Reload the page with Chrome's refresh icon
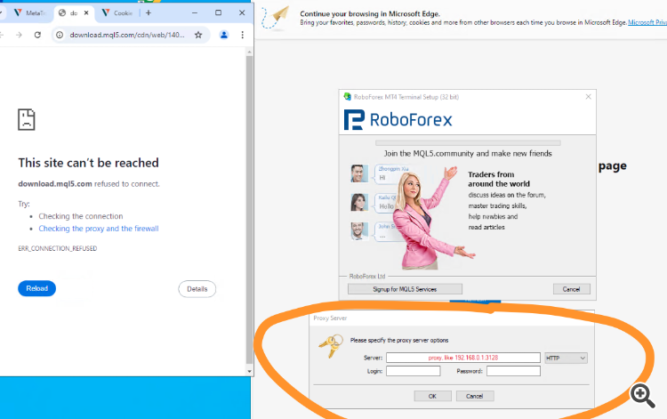The image size is (667, 419). (x=37, y=35)
